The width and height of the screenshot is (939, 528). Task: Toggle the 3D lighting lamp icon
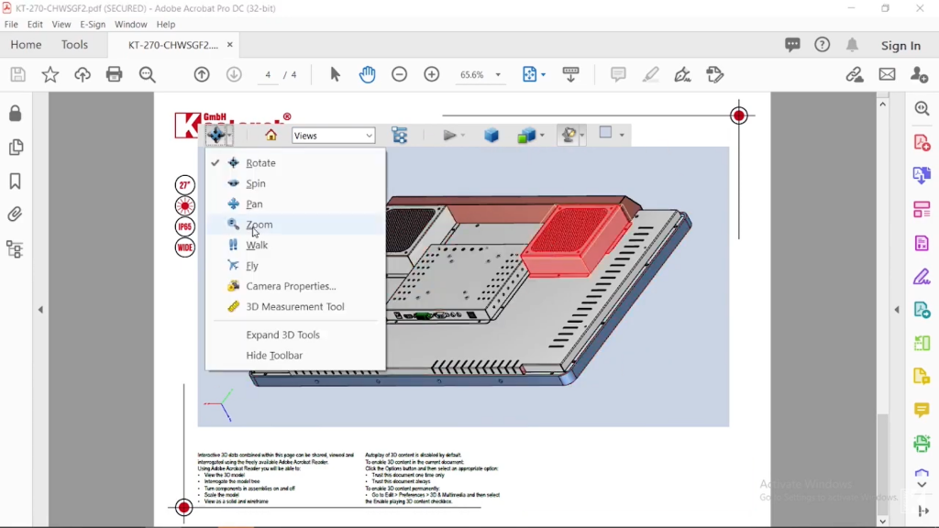coord(568,135)
